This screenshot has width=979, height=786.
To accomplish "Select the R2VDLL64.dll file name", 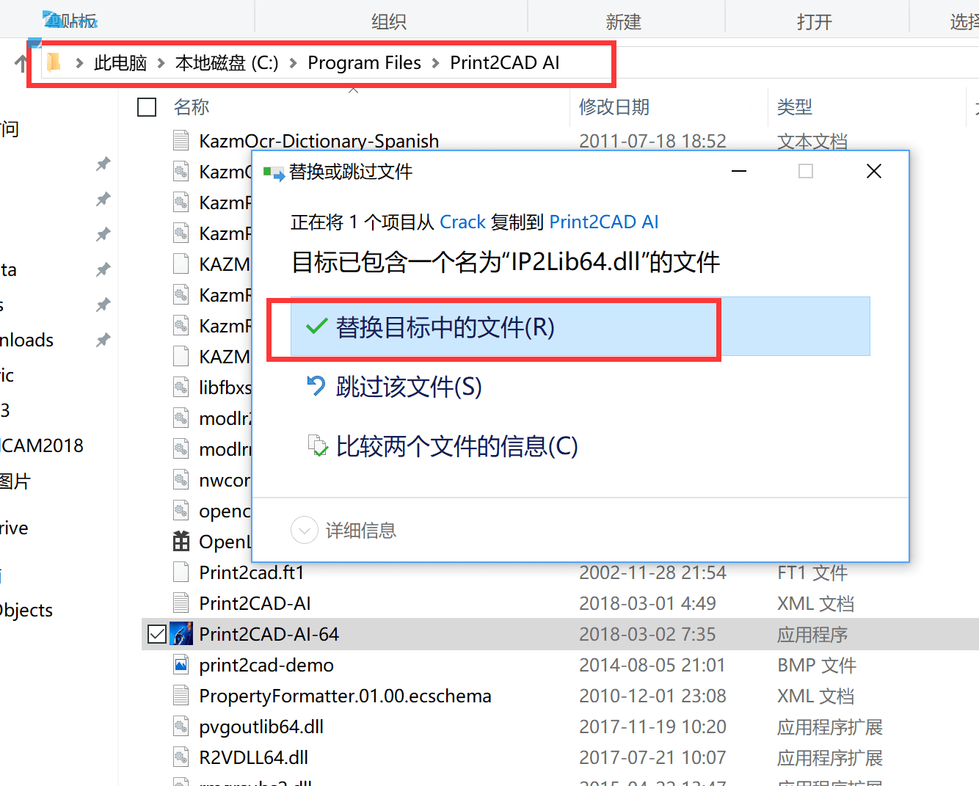I will 254,757.
